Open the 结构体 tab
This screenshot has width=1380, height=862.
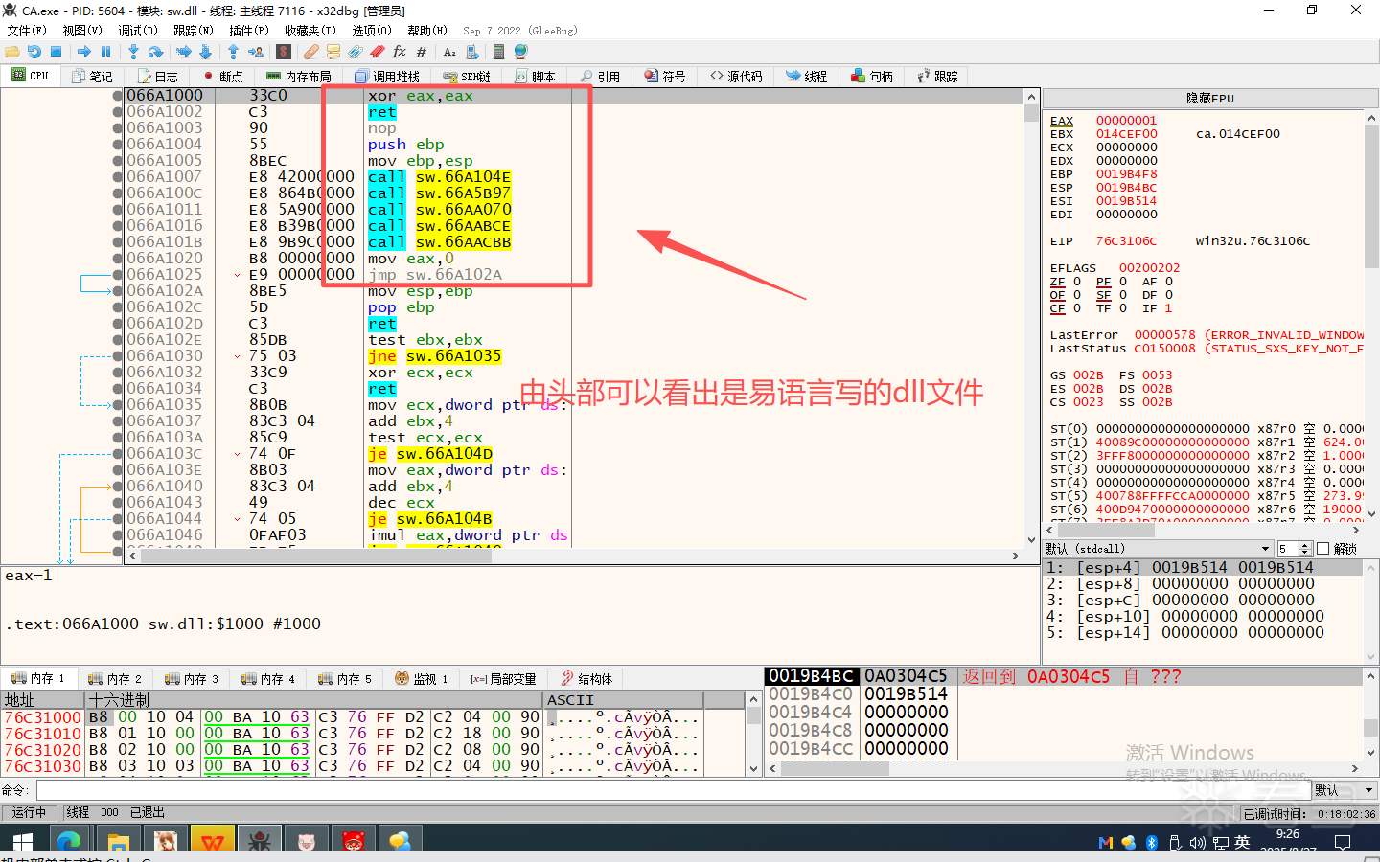tap(586, 679)
